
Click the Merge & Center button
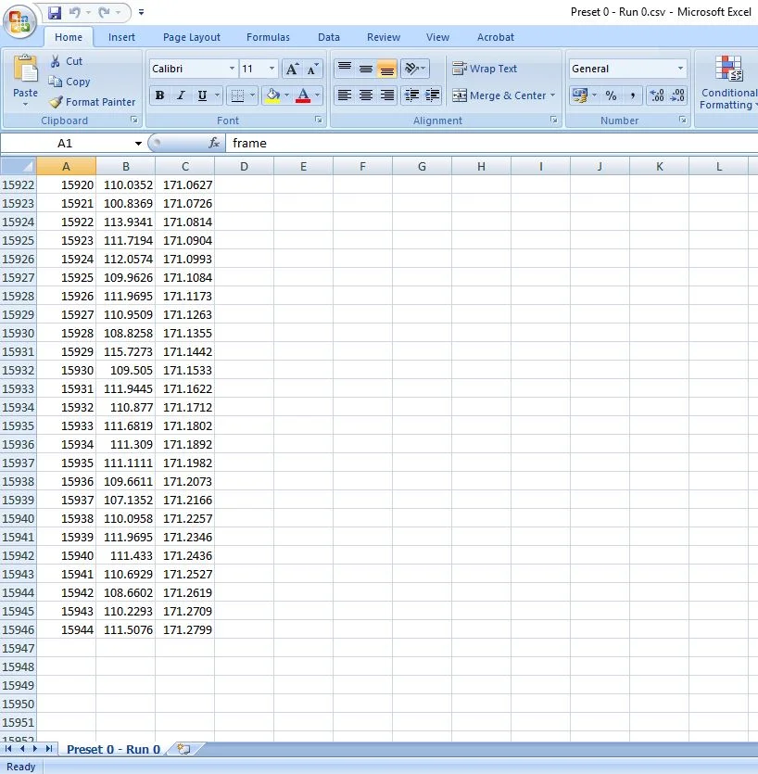(x=499, y=95)
